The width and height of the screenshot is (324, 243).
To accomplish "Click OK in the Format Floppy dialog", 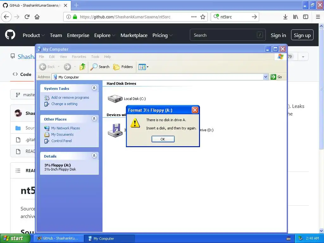I will pyautogui.click(x=163, y=139).
